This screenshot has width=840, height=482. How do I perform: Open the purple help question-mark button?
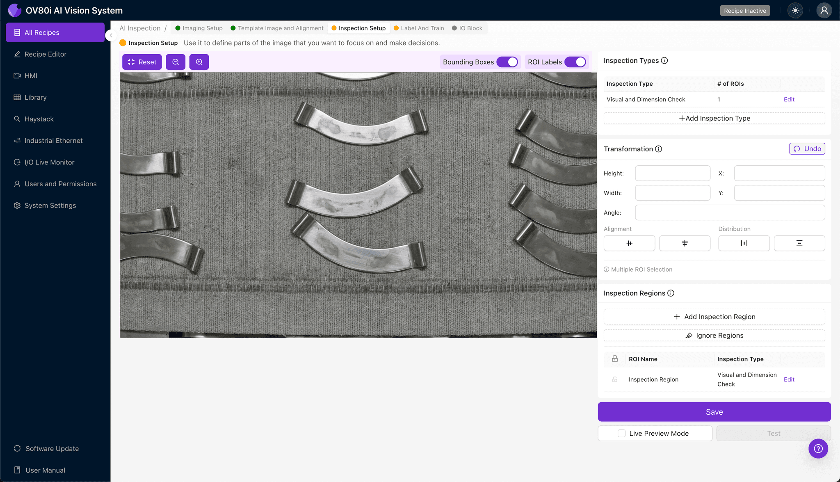coord(818,448)
